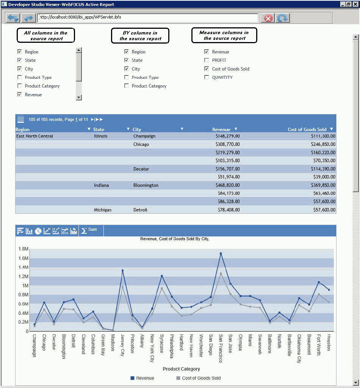Enable the QUANTITY measure checkbox
This screenshot has width=360, height=388.
tap(207, 77)
